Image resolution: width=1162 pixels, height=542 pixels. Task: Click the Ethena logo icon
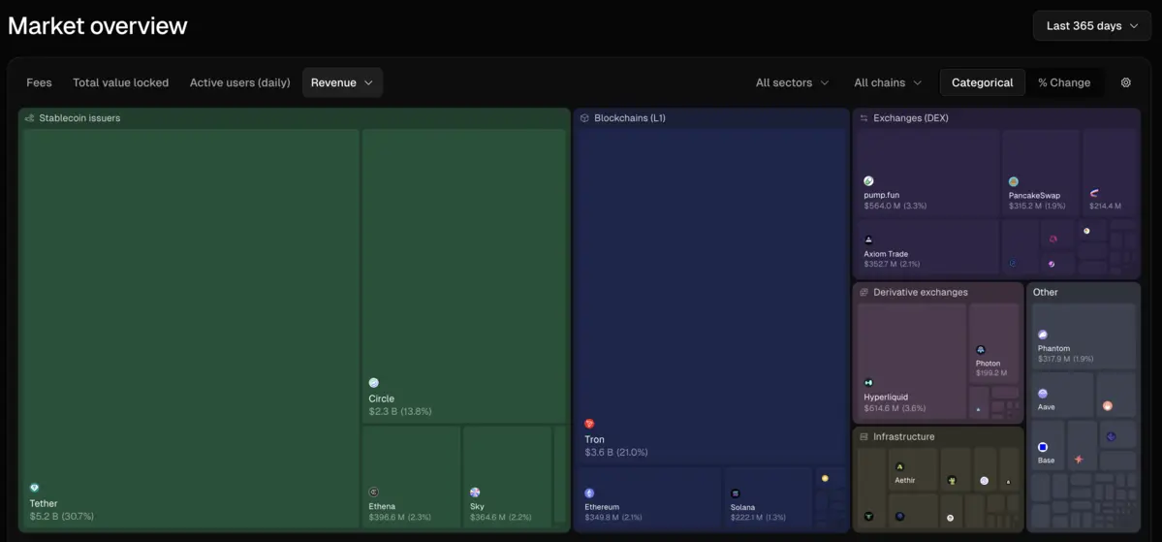point(373,493)
